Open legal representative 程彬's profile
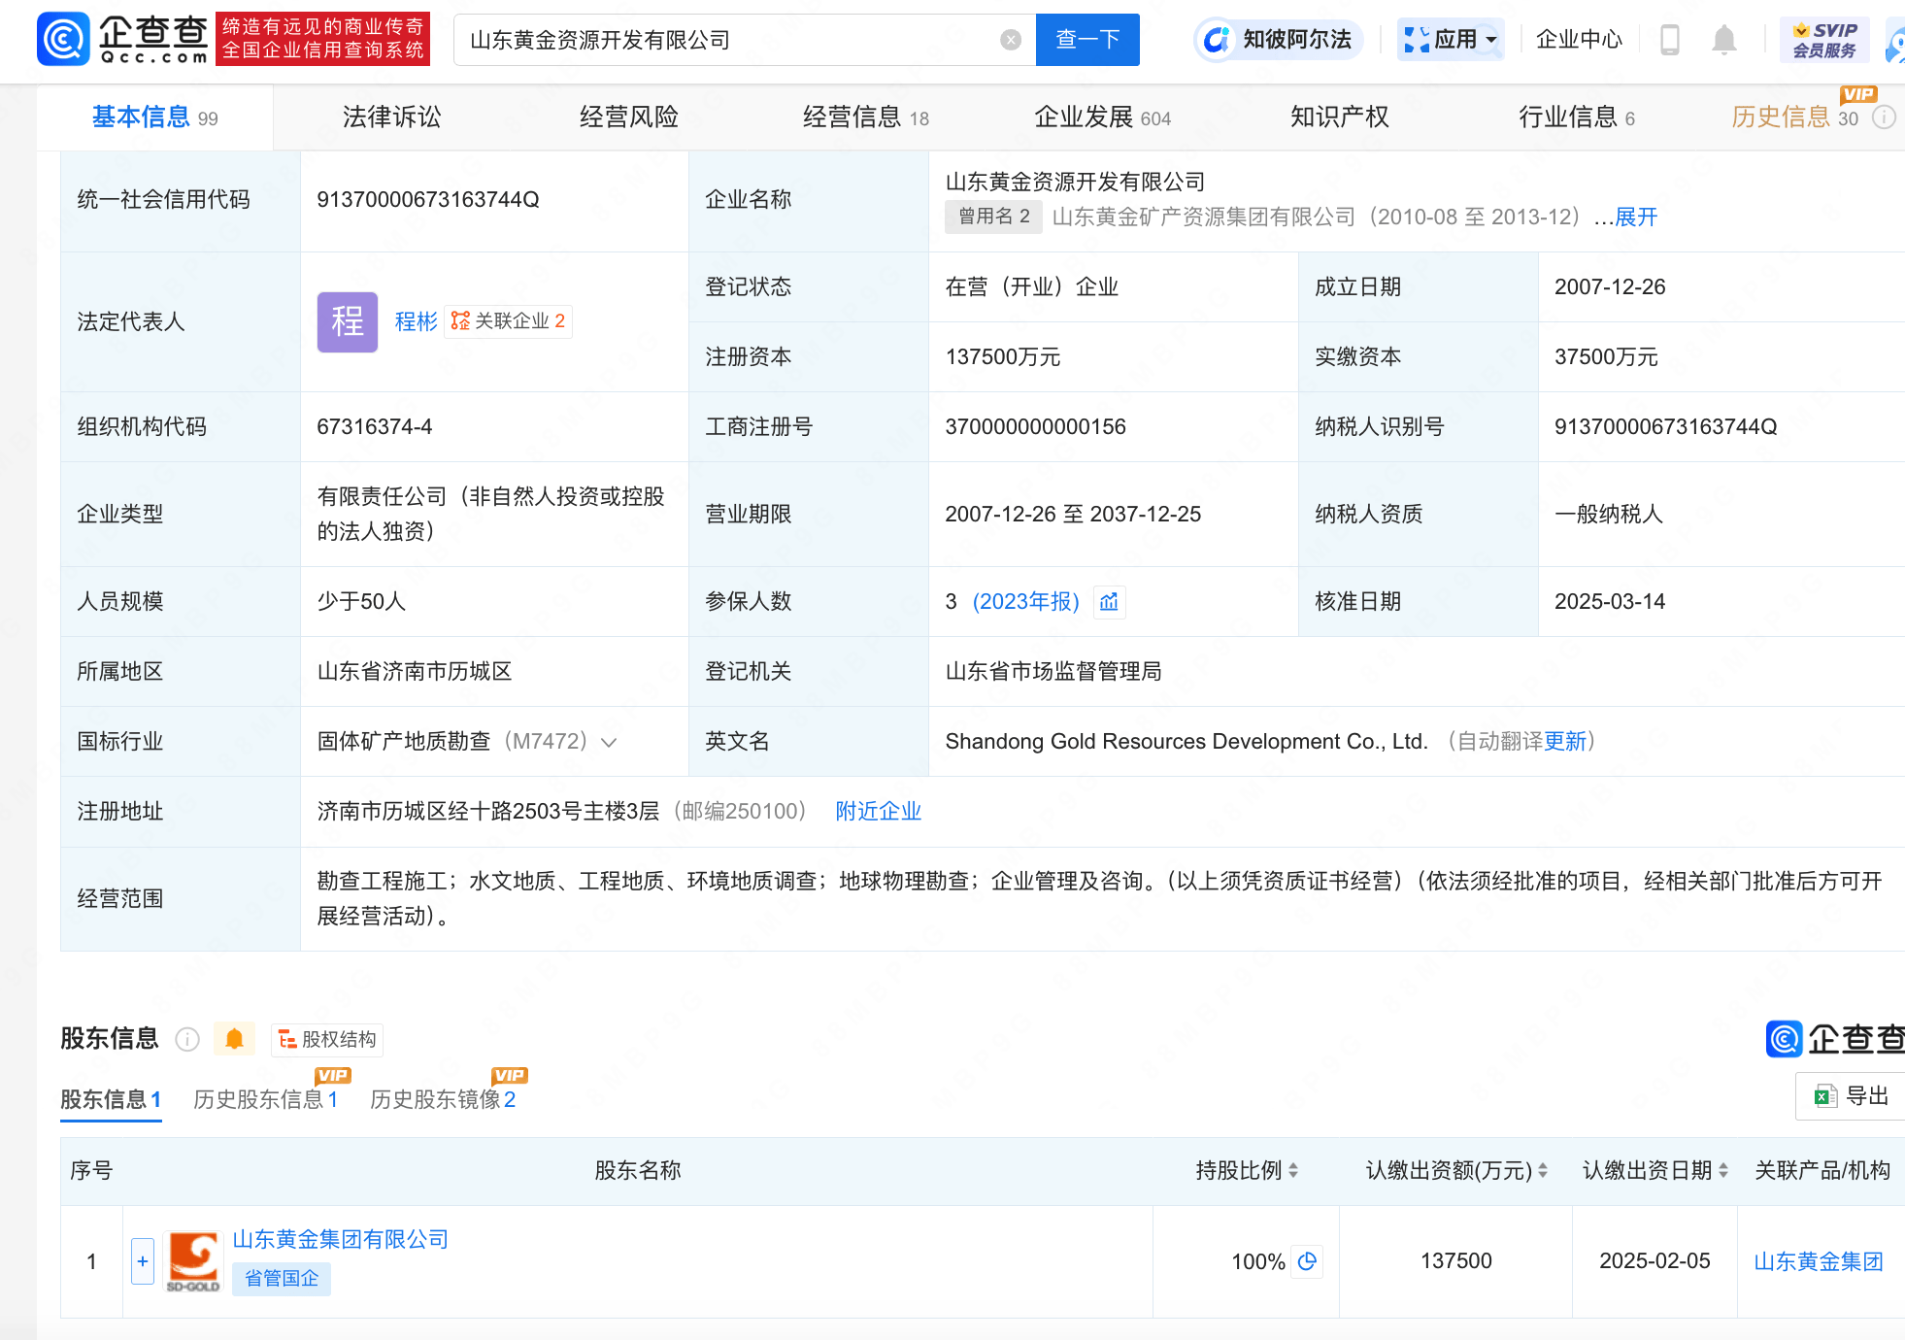The width and height of the screenshot is (1905, 1340). click(x=417, y=321)
